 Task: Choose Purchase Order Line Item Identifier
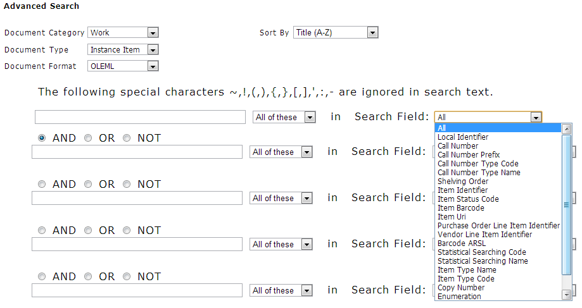point(498,226)
